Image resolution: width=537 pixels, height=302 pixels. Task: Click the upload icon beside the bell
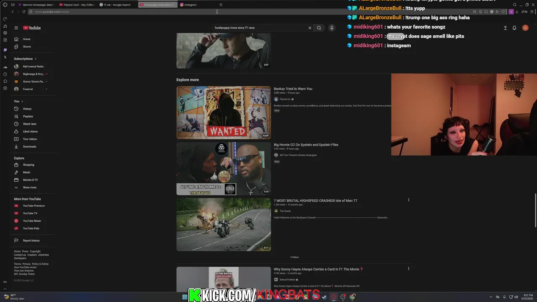pos(505,28)
